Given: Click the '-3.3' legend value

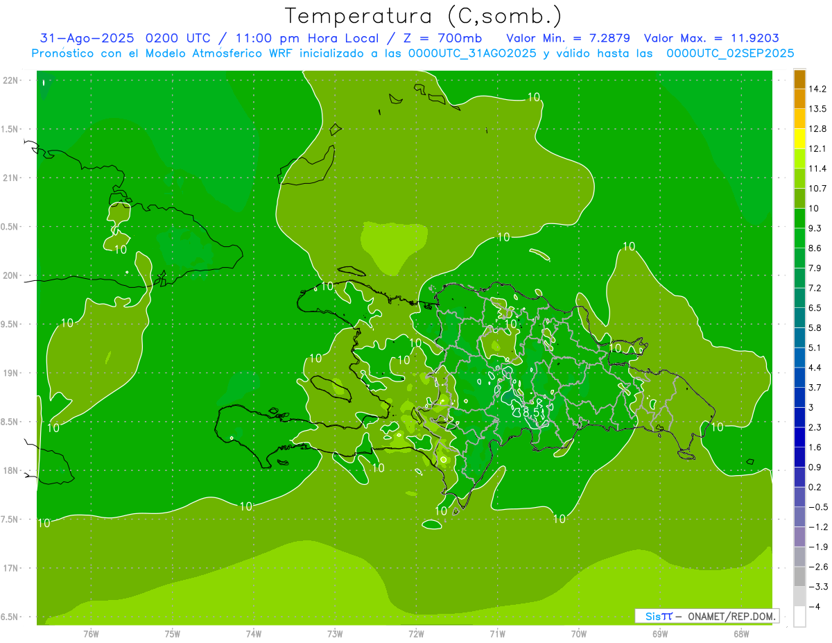Looking at the screenshot, I should 819,587.
